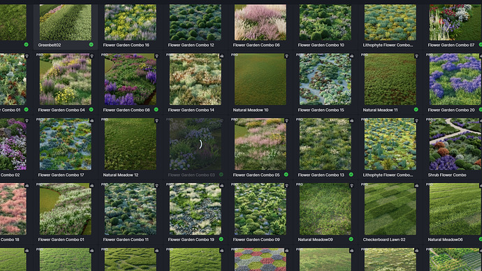The height and width of the screenshot is (271, 482).
Task: Click the 'Flower Garden Combo 16' label
Action: 126,45
